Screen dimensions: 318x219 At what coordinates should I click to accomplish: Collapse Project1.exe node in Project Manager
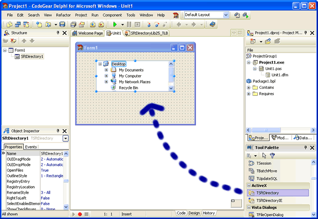248,63
